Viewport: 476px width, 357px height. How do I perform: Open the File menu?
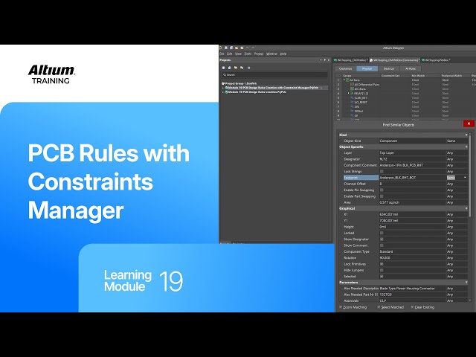coord(222,54)
